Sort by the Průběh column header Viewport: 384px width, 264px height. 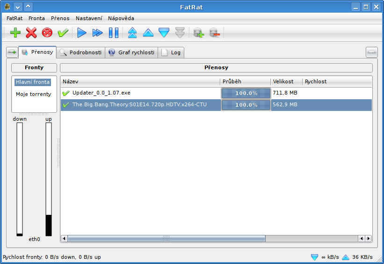tap(245, 81)
